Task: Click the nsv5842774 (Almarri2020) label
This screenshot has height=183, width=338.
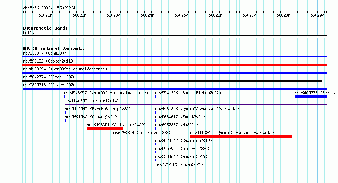Action: (50, 77)
